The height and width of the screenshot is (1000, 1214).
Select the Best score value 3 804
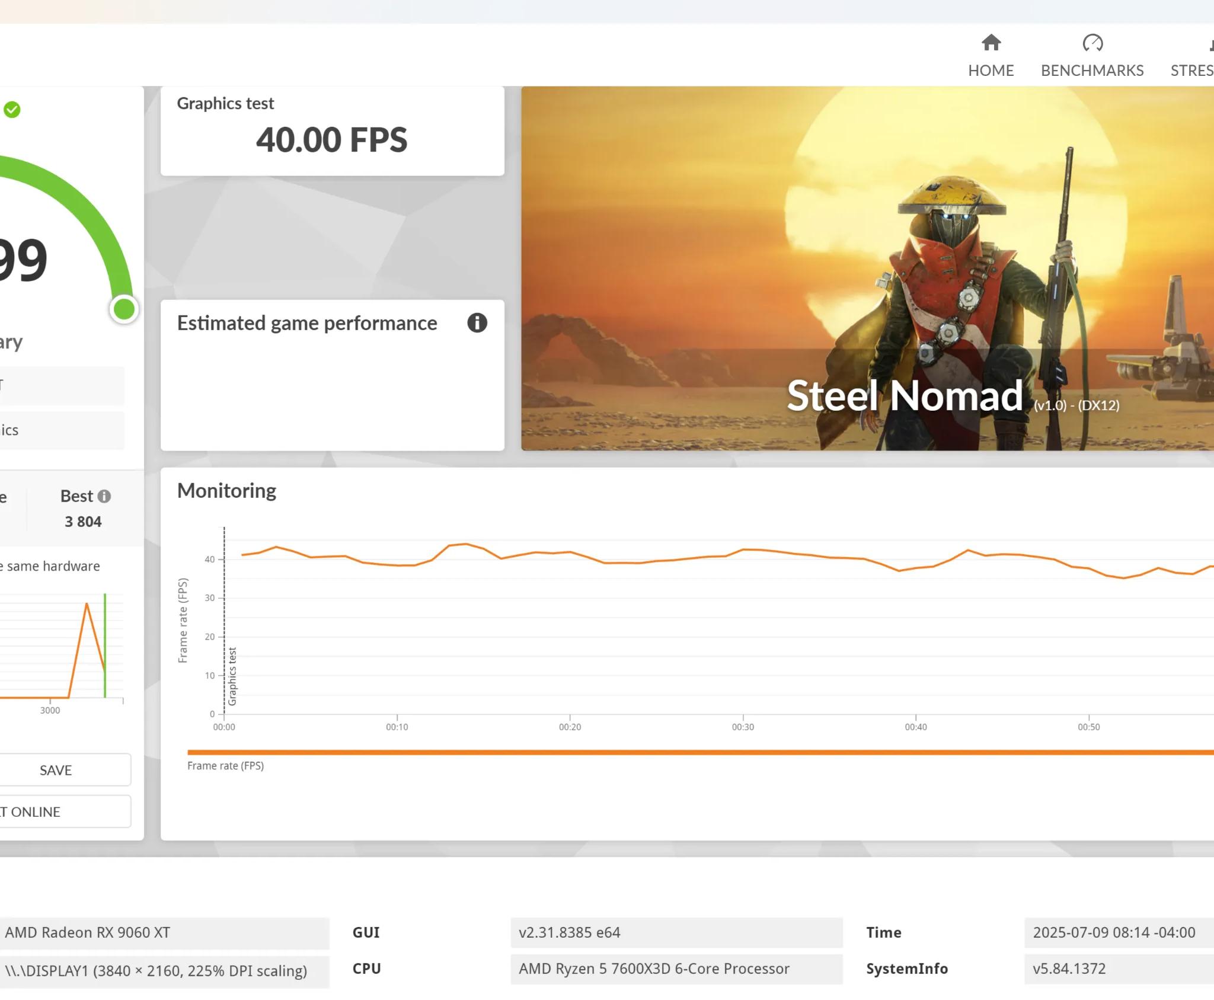pyautogui.click(x=83, y=522)
